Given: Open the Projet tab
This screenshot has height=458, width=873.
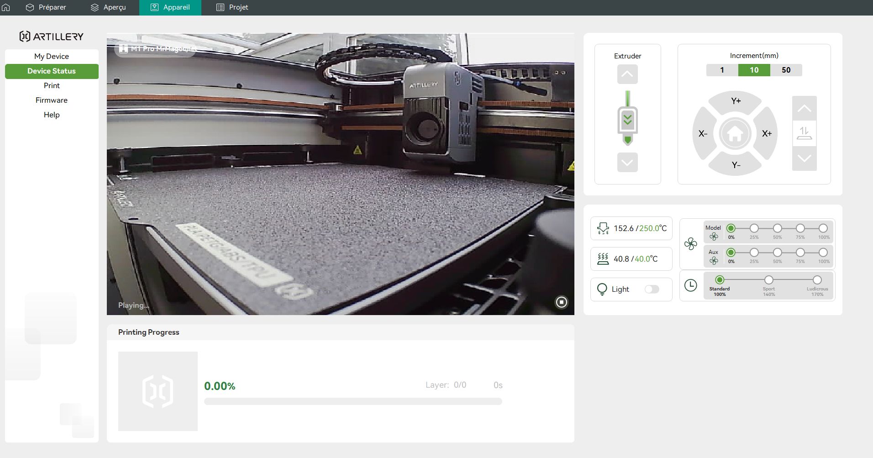Looking at the screenshot, I should click(232, 7).
